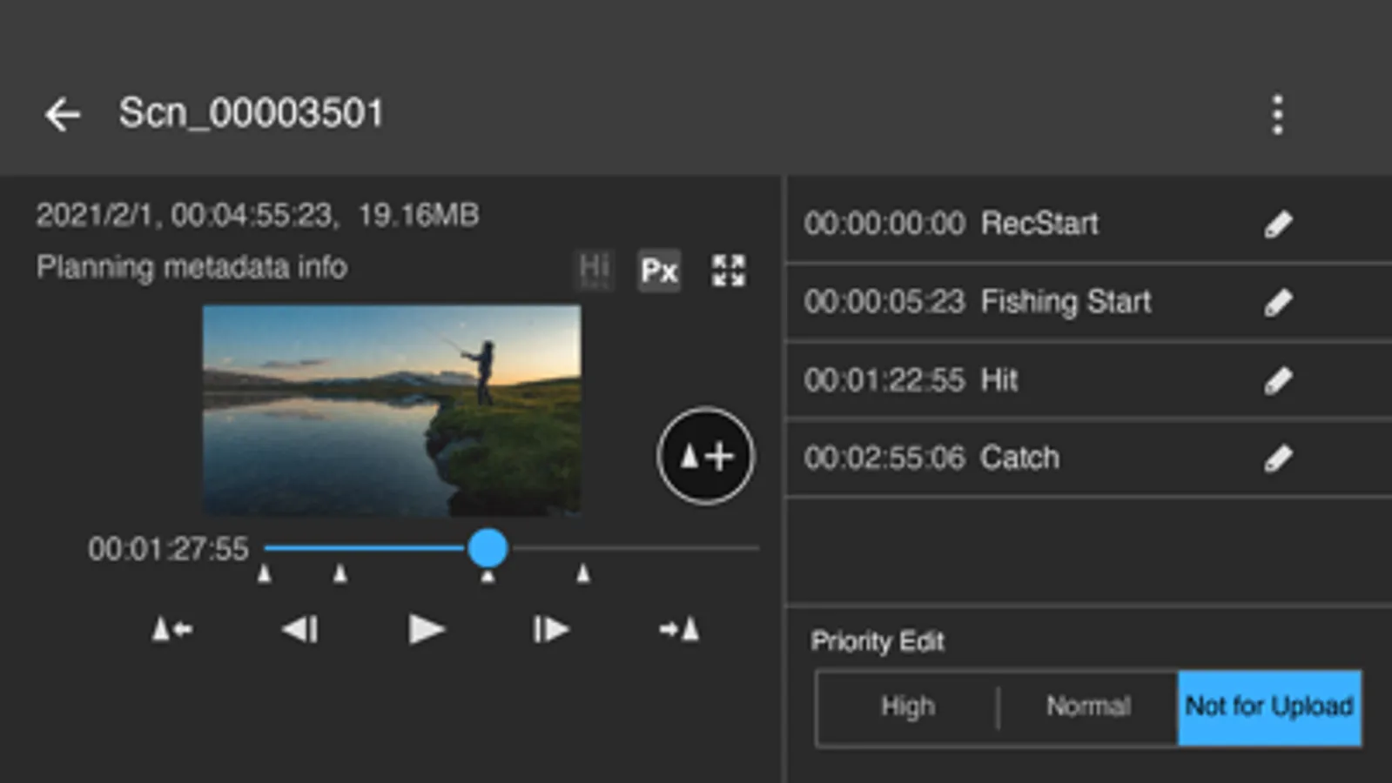
Task: Set priority to High
Action: pos(907,706)
